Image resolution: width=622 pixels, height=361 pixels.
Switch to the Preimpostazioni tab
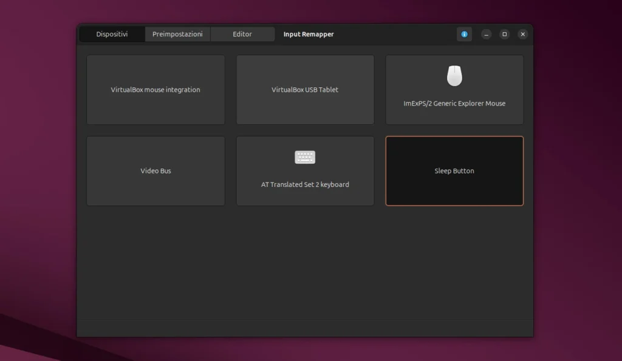point(177,34)
